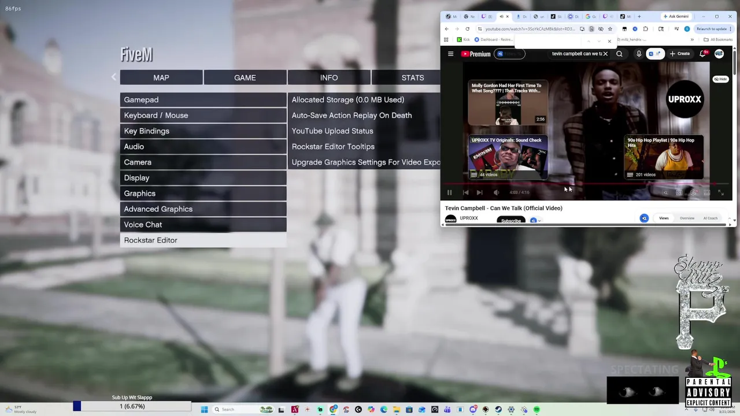Open the UPROXX channel name link

click(469, 218)
